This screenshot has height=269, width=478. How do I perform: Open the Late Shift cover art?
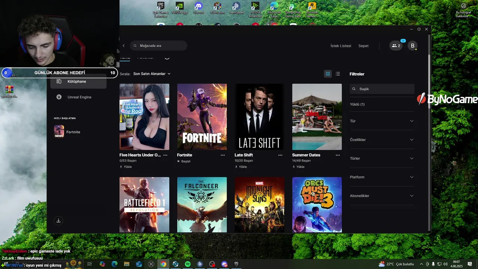coord(259,117)
